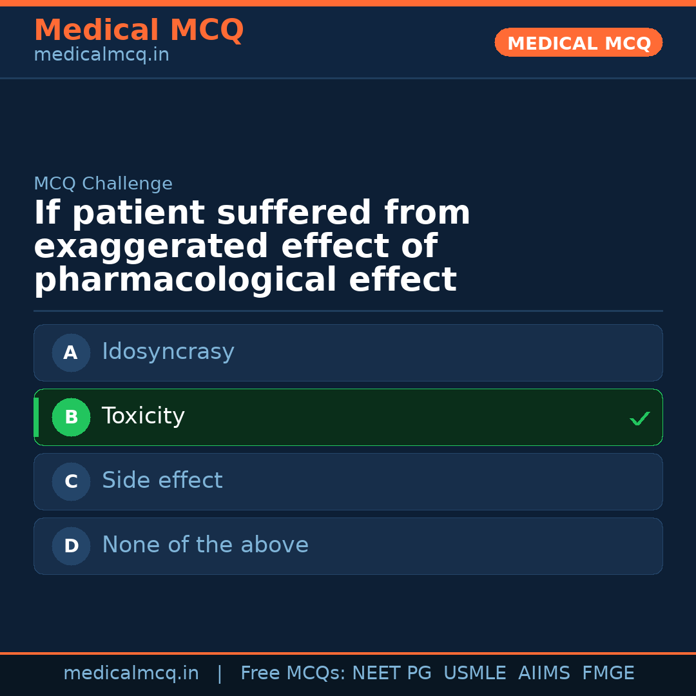Click the Medical MCQ logo text

pyautogui.click(x=139, y=30)
